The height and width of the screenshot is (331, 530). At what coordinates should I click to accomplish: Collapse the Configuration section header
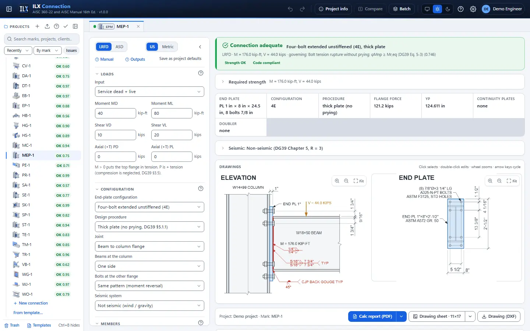[x=114, y=189]
